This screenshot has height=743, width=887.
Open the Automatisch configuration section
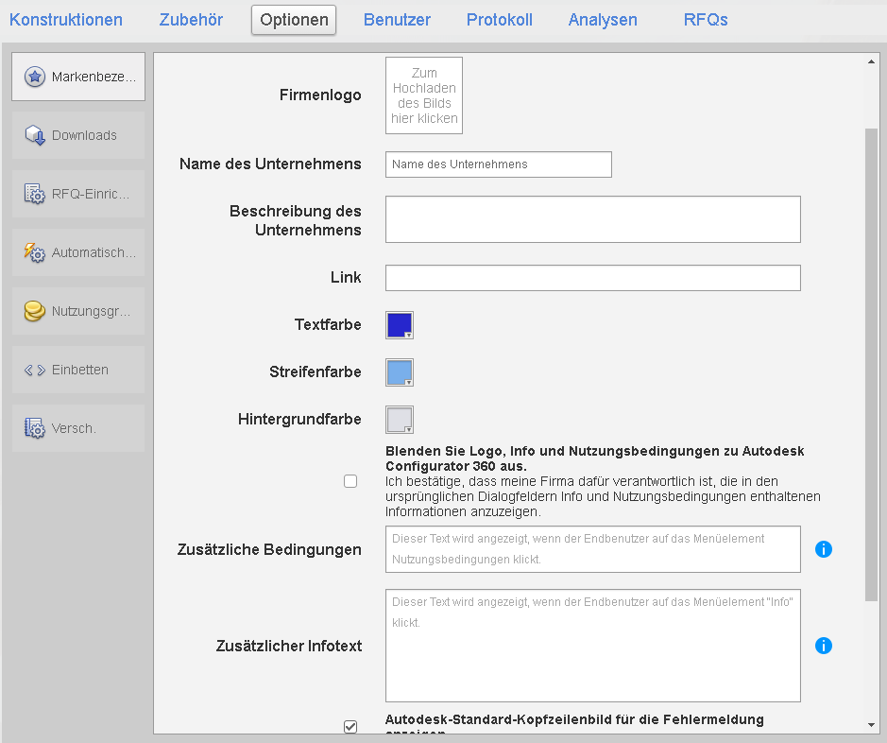click(x=77, y=252)
